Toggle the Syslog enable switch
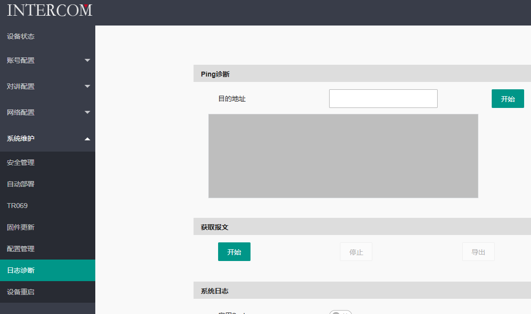The image size is (531, 314). (340, 312)
